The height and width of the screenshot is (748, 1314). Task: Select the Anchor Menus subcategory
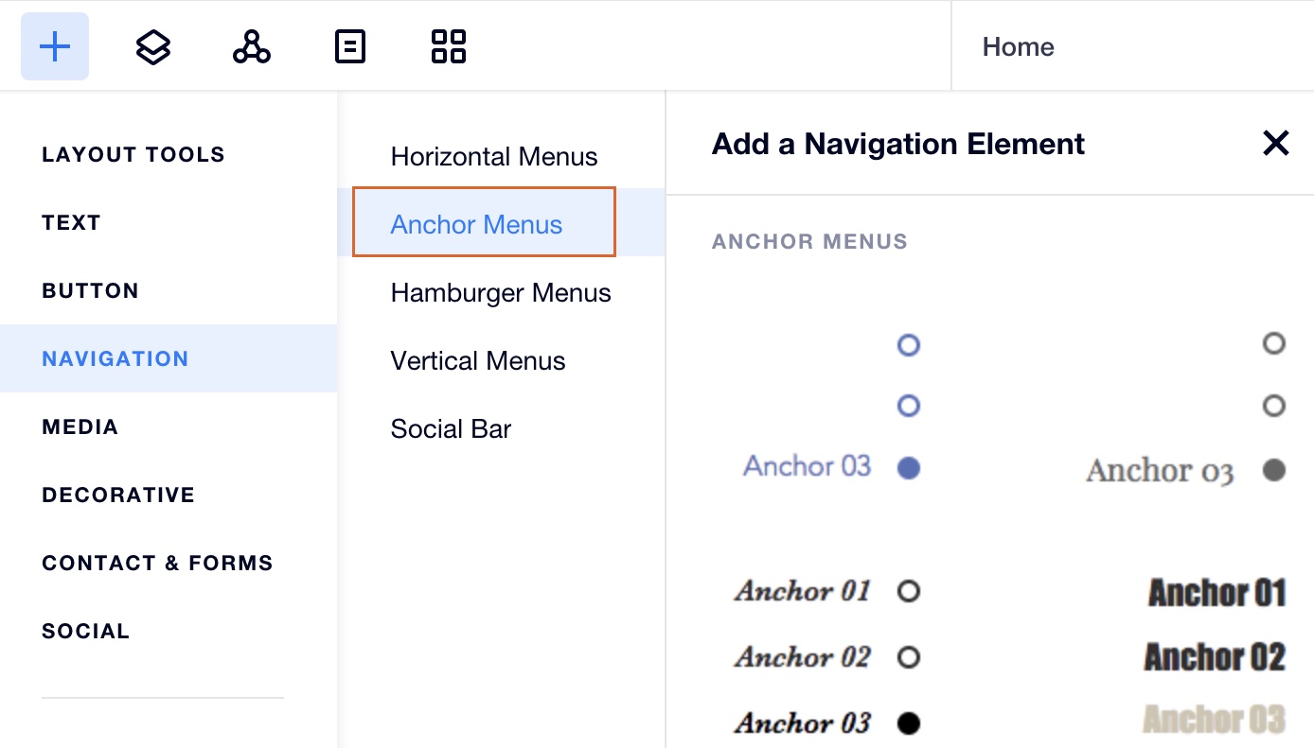click(484, 222)
